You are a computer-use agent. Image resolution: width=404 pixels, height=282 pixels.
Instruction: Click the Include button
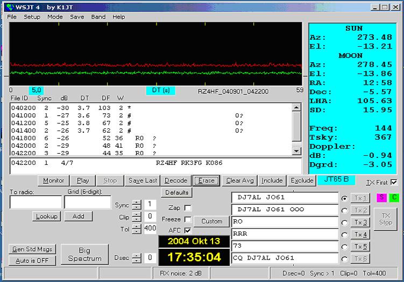pos(272,180)
